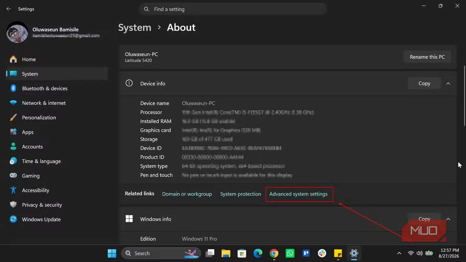Open Time & language settings

click(57, 161)
